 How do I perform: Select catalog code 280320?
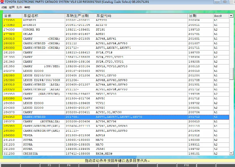tap(9, 43)
